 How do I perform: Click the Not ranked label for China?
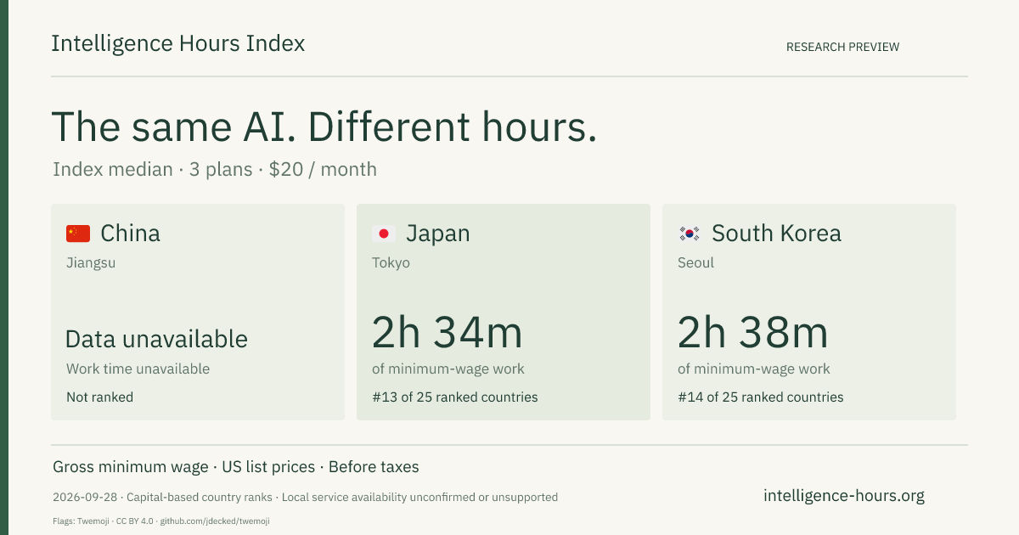(100, 397)
